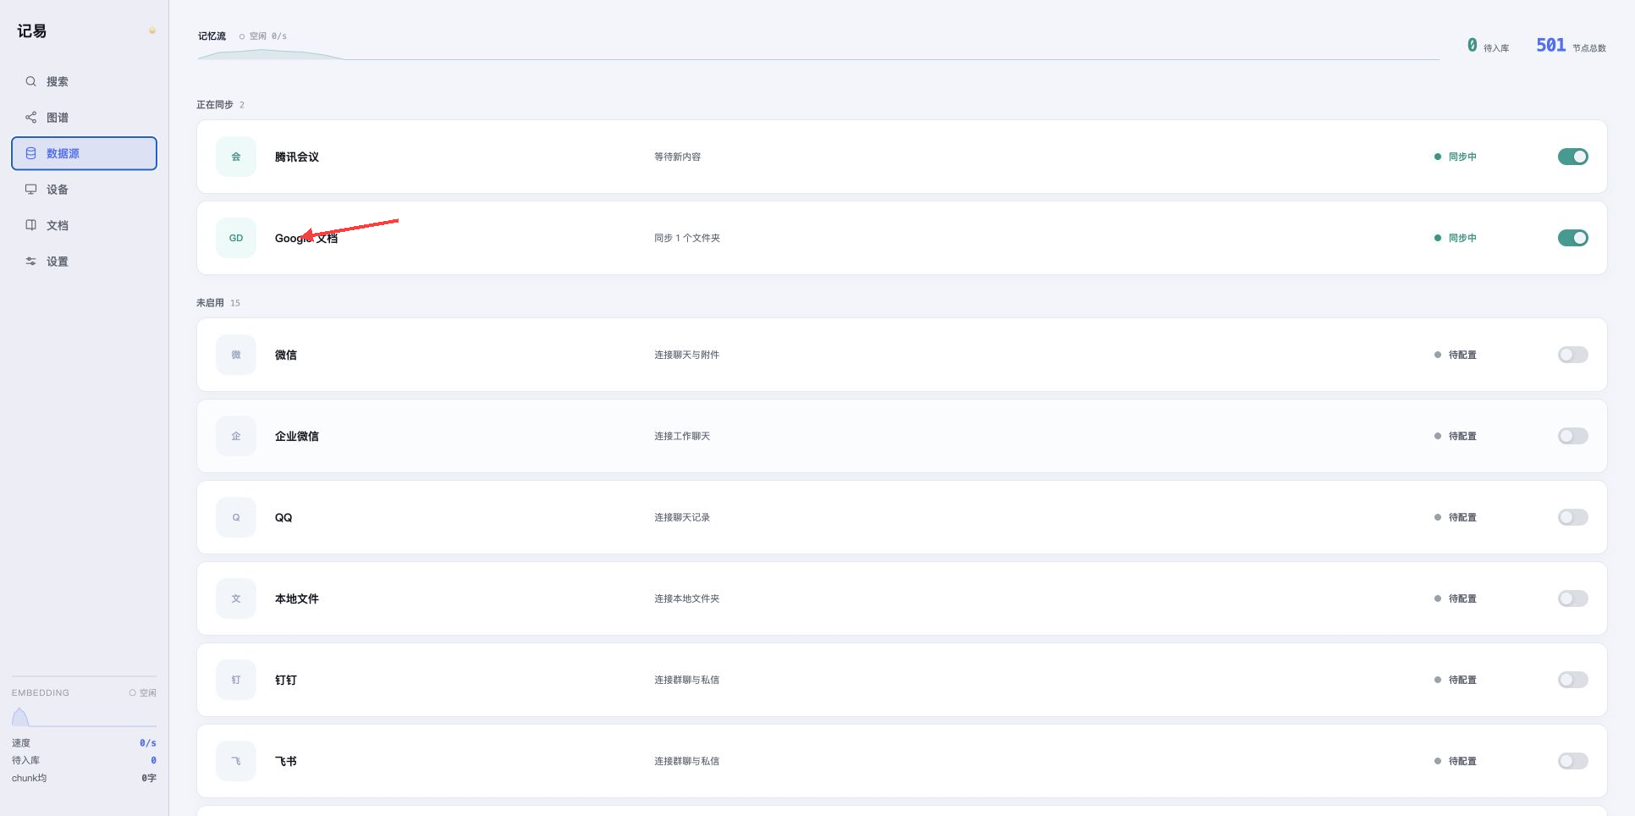Enable the 本地文件 toggle
1635x816 pixels.
coord(1572,598)
